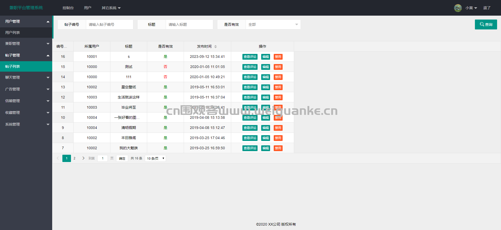
Task: Click timestamp 2023-09-12 15:34:41
Action: (x=207, y=57)
